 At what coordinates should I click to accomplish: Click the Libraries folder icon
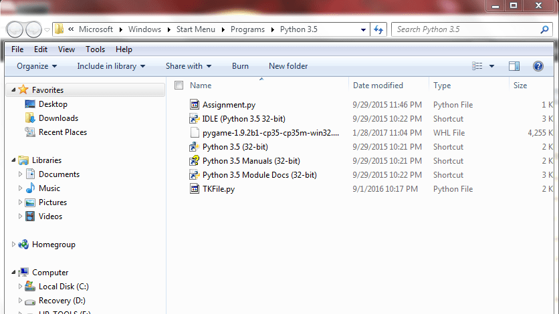coord(23,160)
